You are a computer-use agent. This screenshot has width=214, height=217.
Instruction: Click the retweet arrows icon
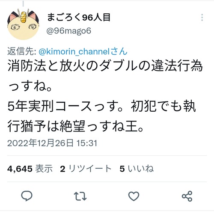(x=80, y=196)
